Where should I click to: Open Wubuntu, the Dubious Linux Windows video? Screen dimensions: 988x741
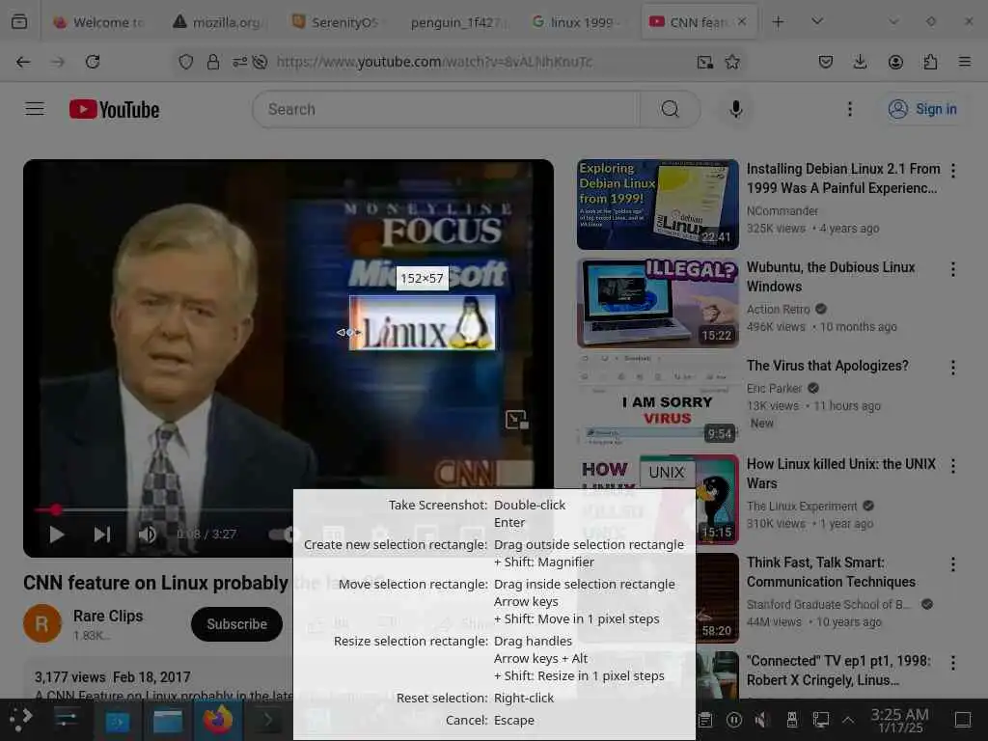[x=831, y=277]
